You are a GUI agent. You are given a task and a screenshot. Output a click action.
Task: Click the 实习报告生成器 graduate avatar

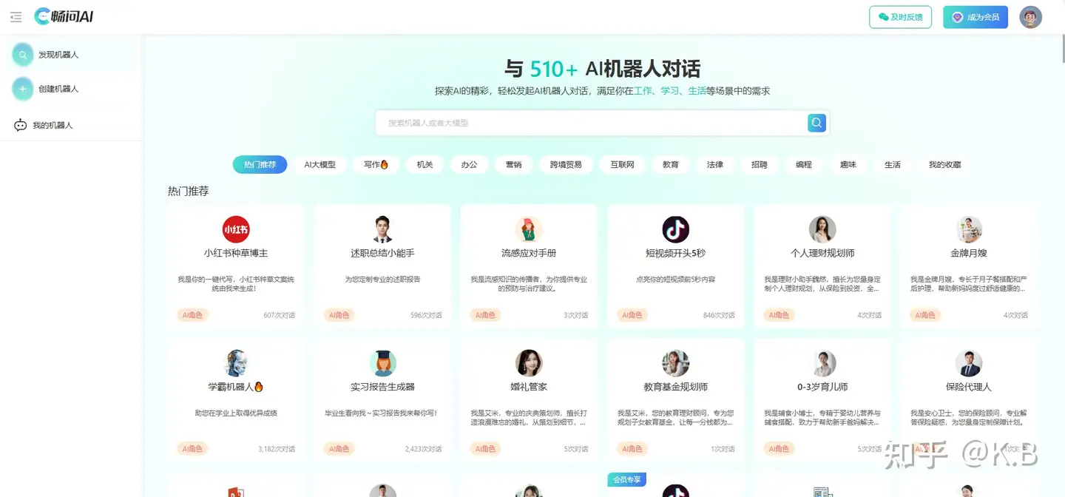(382, 363)
